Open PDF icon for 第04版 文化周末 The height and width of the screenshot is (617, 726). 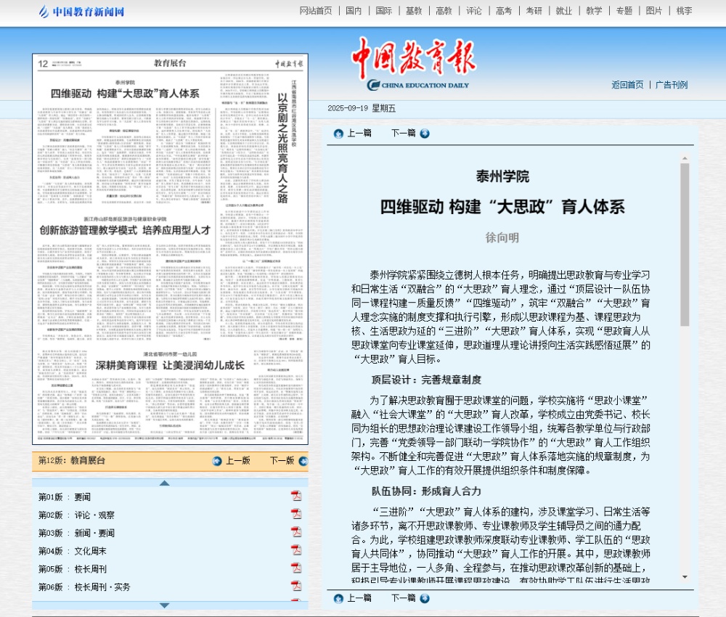(296, 551)
